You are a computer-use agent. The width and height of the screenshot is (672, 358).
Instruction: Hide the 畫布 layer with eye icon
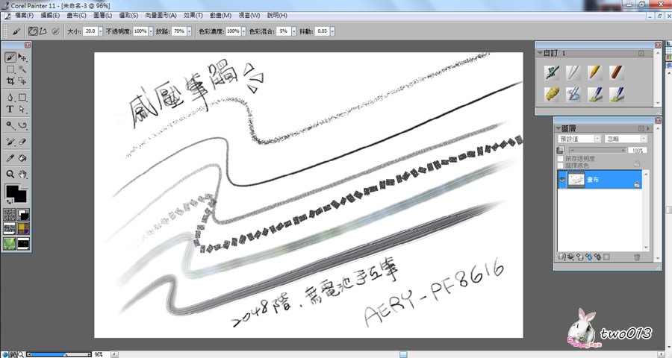(x=562, y=180)
